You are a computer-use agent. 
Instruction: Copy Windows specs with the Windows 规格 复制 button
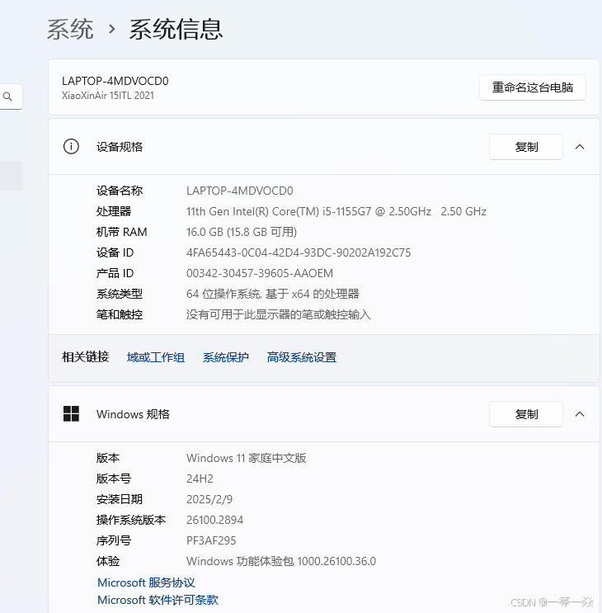[526, 414]
